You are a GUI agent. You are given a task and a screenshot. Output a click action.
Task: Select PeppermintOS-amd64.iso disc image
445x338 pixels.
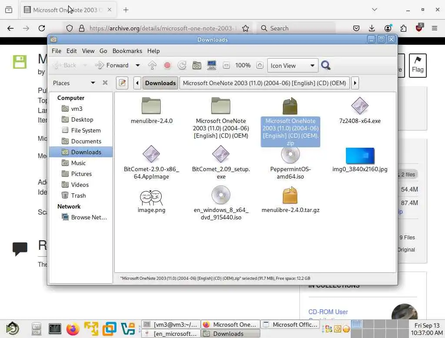tap(290, 162)
